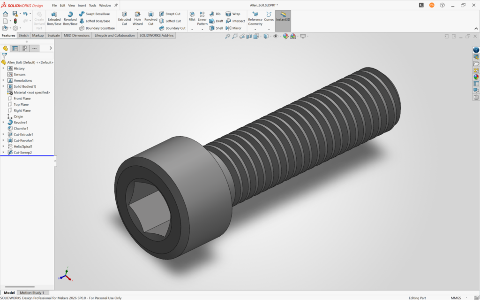
Task: Switch to ConfigurationManager tab
Action: click(x=25, y=48)
